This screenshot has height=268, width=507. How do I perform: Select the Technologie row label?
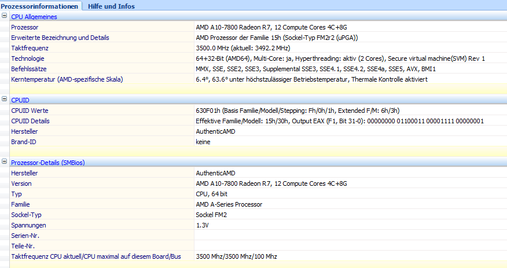pos(27,58)
